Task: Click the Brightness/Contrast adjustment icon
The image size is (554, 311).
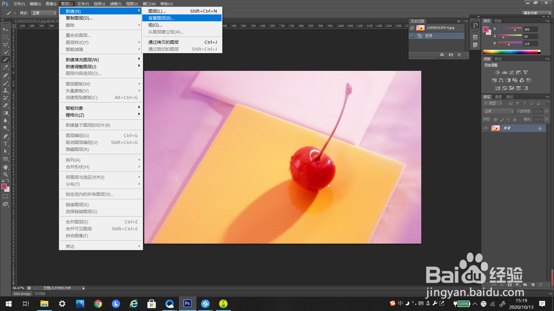Action: click(x=497, y=73)
